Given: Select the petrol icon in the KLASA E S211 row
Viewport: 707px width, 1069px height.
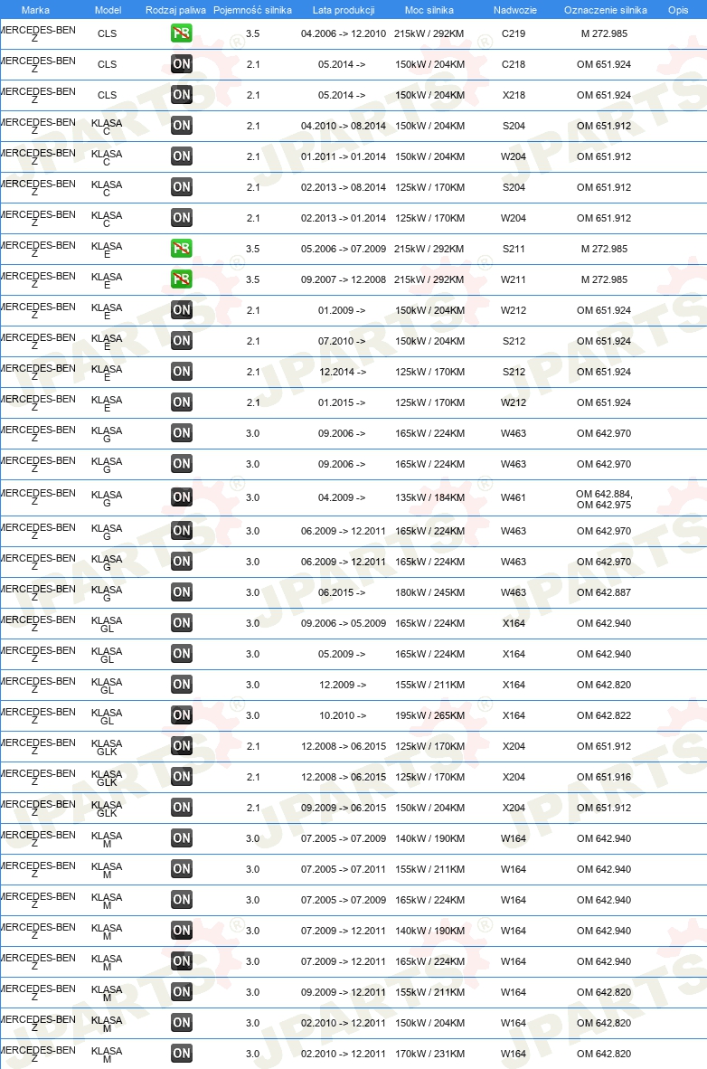Looking at the screenshot, I should tap(182, 248).
